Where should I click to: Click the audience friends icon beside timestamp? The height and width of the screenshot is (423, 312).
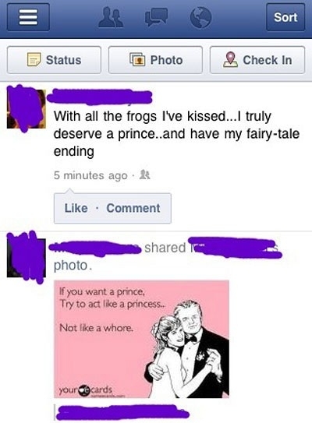pos(144,175)
